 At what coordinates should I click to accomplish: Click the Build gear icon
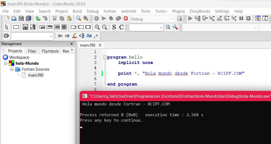tap(97, 19)
